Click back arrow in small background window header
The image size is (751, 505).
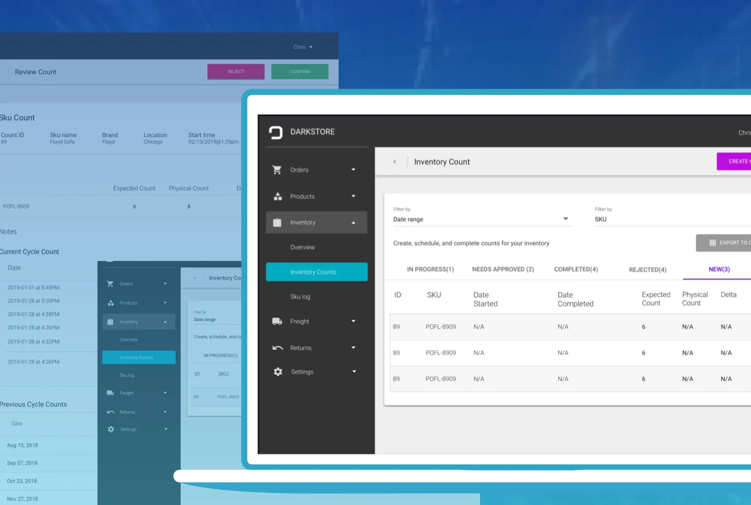tap(195, 278)
